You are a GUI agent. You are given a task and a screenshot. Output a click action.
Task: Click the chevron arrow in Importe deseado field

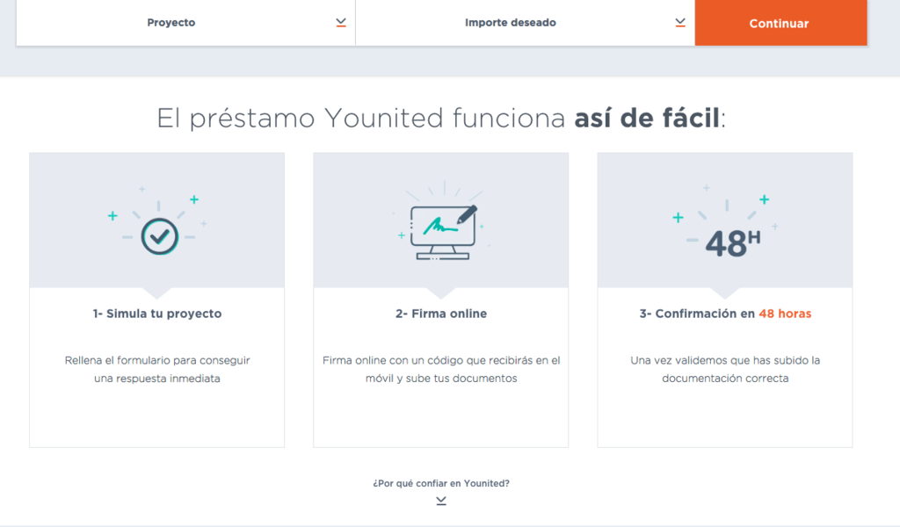coord(680,22)
